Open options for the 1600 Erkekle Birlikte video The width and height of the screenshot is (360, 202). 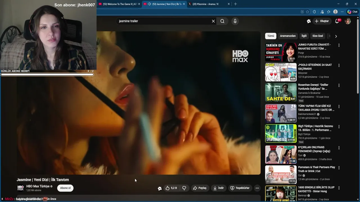click(339, 188)
